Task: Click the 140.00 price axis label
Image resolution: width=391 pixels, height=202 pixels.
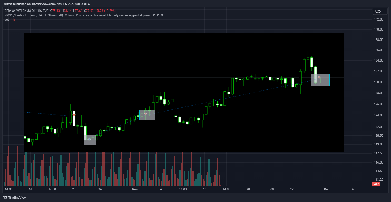Action: [379, 29]
